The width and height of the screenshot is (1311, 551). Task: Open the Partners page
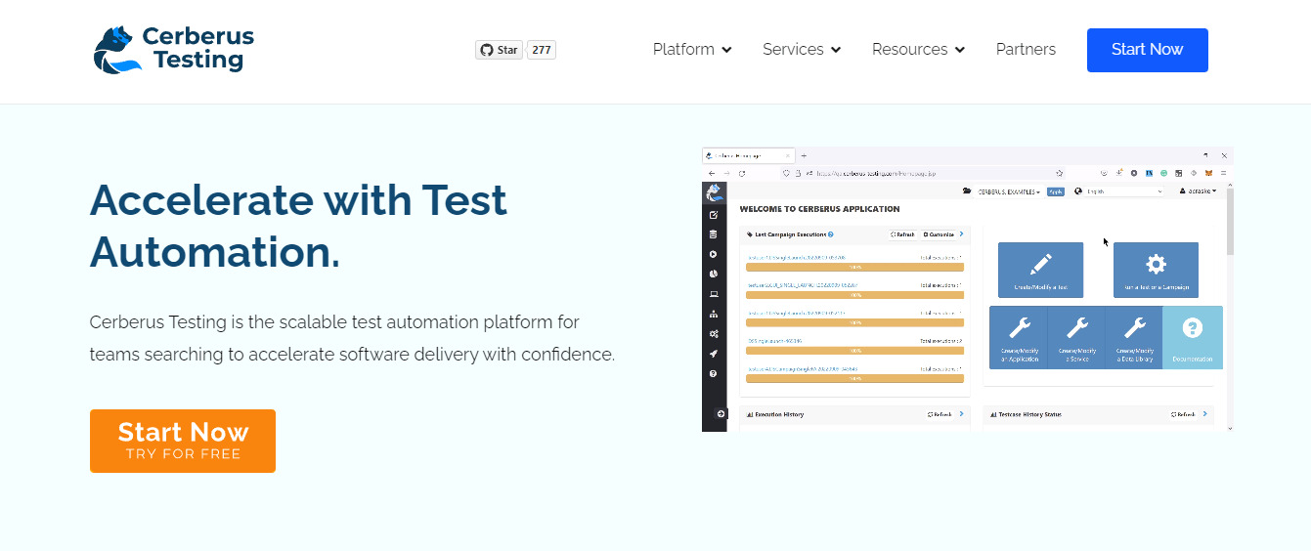point(1026,50)
